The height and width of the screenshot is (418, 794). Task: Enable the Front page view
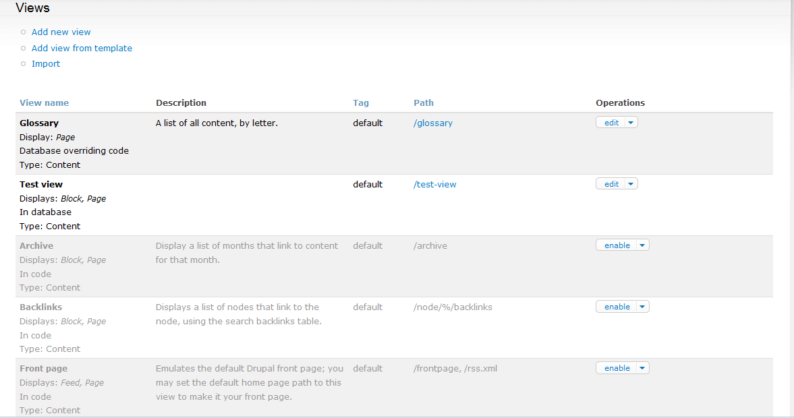617,368
